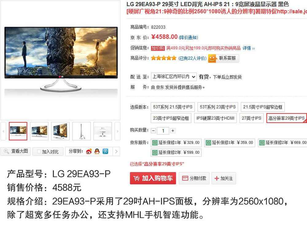Click the red 加入购物车 button
The image size is (307, 230).
(153, 178)
